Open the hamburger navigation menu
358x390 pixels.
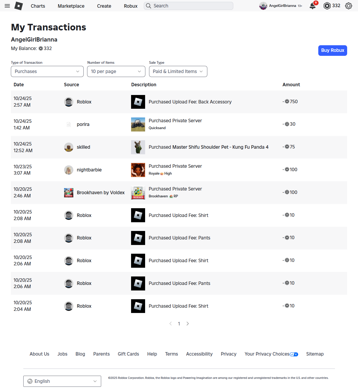tap(7, 6)
